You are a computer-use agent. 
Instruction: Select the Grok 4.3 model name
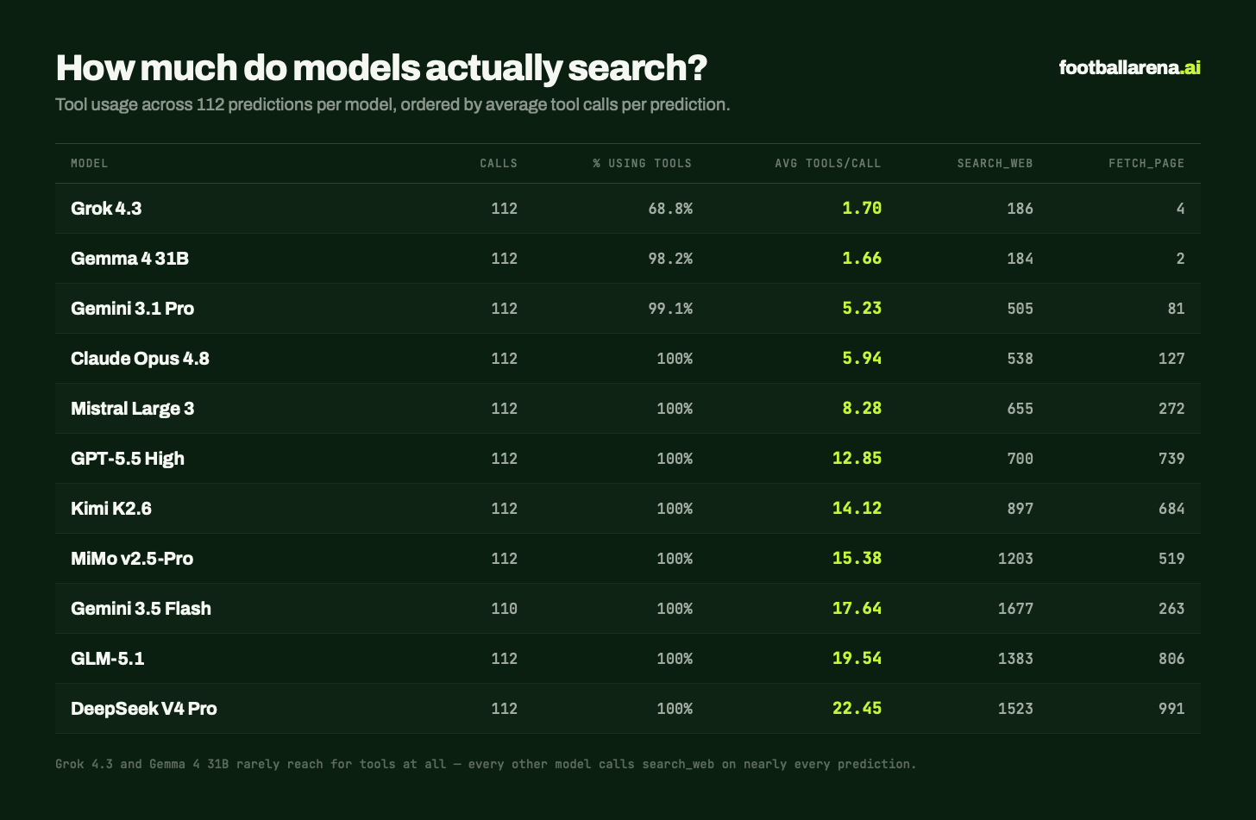[106, 209]
